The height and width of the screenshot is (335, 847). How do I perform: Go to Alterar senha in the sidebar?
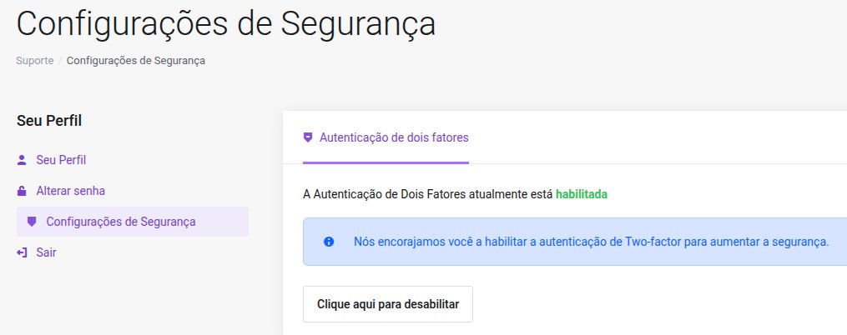[70, 191]
